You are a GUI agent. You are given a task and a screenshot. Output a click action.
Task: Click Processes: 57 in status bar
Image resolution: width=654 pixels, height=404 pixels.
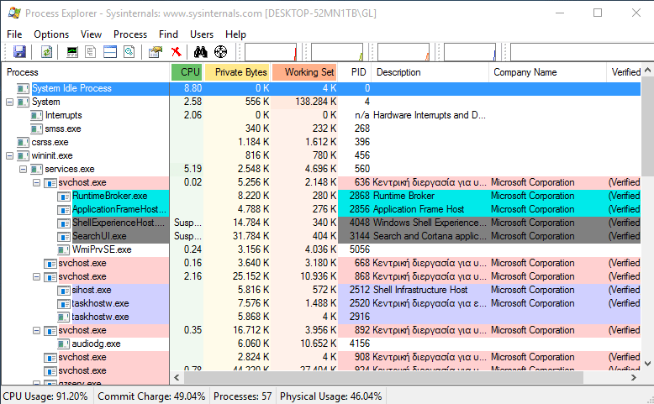point(242,396)
